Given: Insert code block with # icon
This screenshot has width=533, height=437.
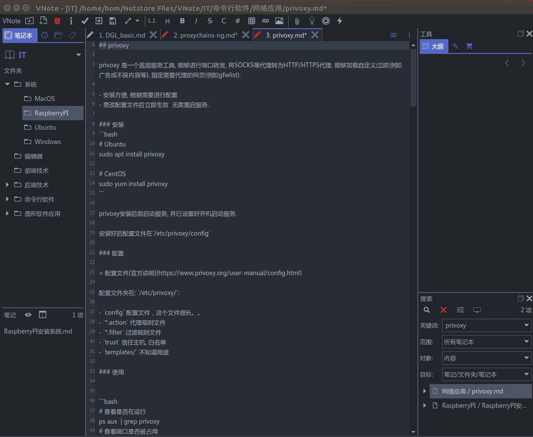Looking at the screenshot, I should (x=238, y=21).
